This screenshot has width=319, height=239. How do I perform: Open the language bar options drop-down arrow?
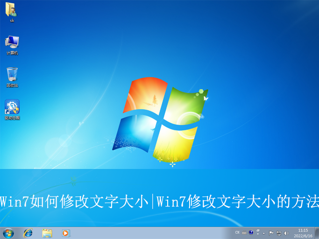pos(258,234)
